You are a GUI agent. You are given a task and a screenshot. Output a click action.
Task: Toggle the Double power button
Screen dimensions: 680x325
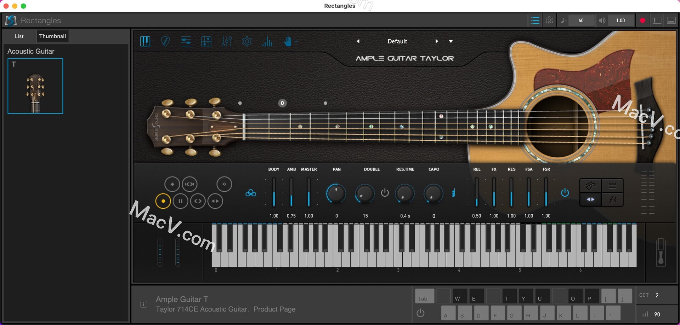point(385,193)
